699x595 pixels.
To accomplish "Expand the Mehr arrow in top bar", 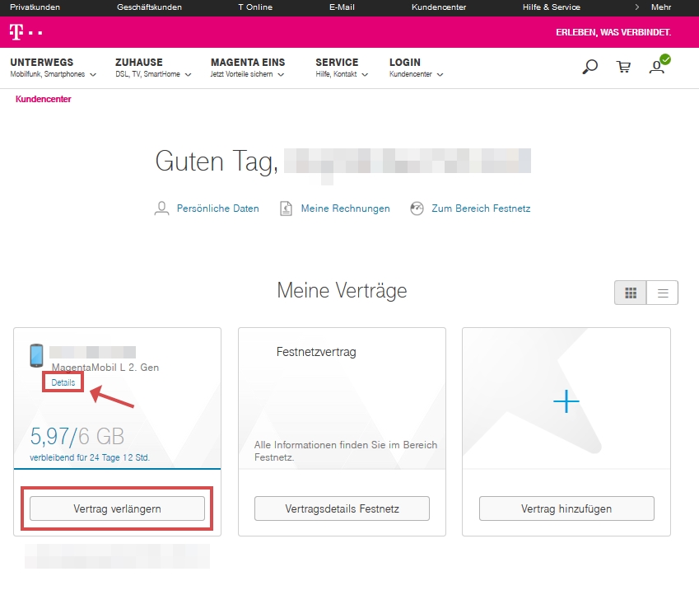I will 637,7.
